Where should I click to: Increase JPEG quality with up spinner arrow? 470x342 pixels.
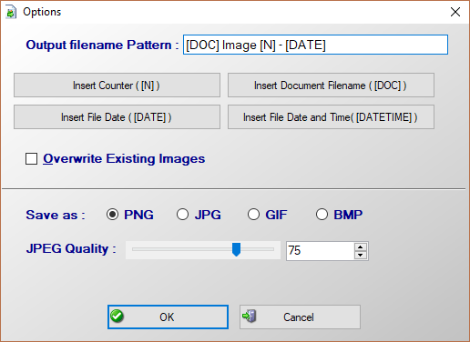tap(361, 246)
